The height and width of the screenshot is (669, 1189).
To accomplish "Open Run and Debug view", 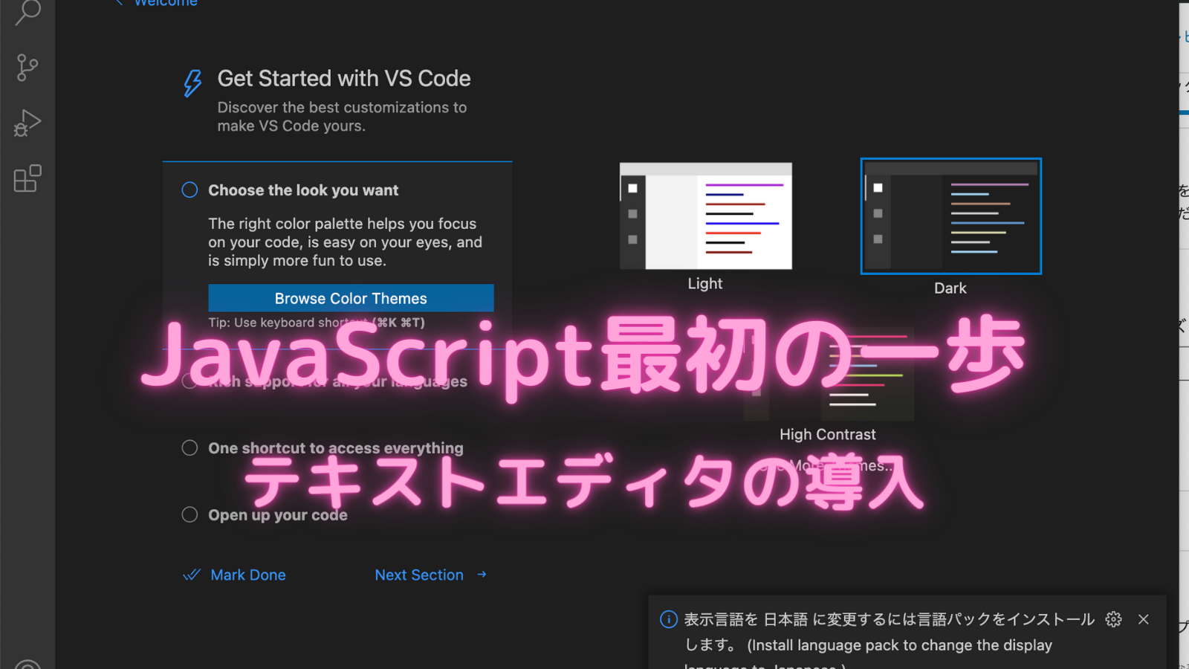I will [x=27, y=123].
